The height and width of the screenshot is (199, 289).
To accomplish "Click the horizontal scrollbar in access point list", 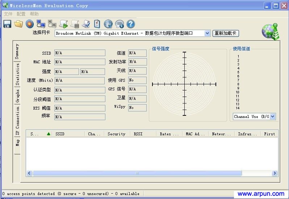I will coord(137,173).
